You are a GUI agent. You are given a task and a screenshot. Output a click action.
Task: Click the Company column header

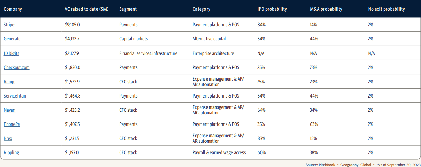[13, 9]
